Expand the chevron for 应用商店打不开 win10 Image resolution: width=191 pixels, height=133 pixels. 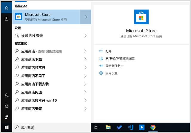click(x=85, y=100)
